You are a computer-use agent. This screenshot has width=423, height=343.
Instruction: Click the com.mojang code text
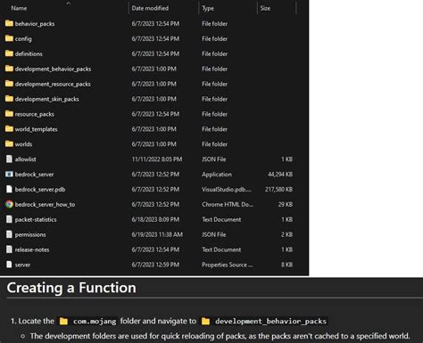95,322
